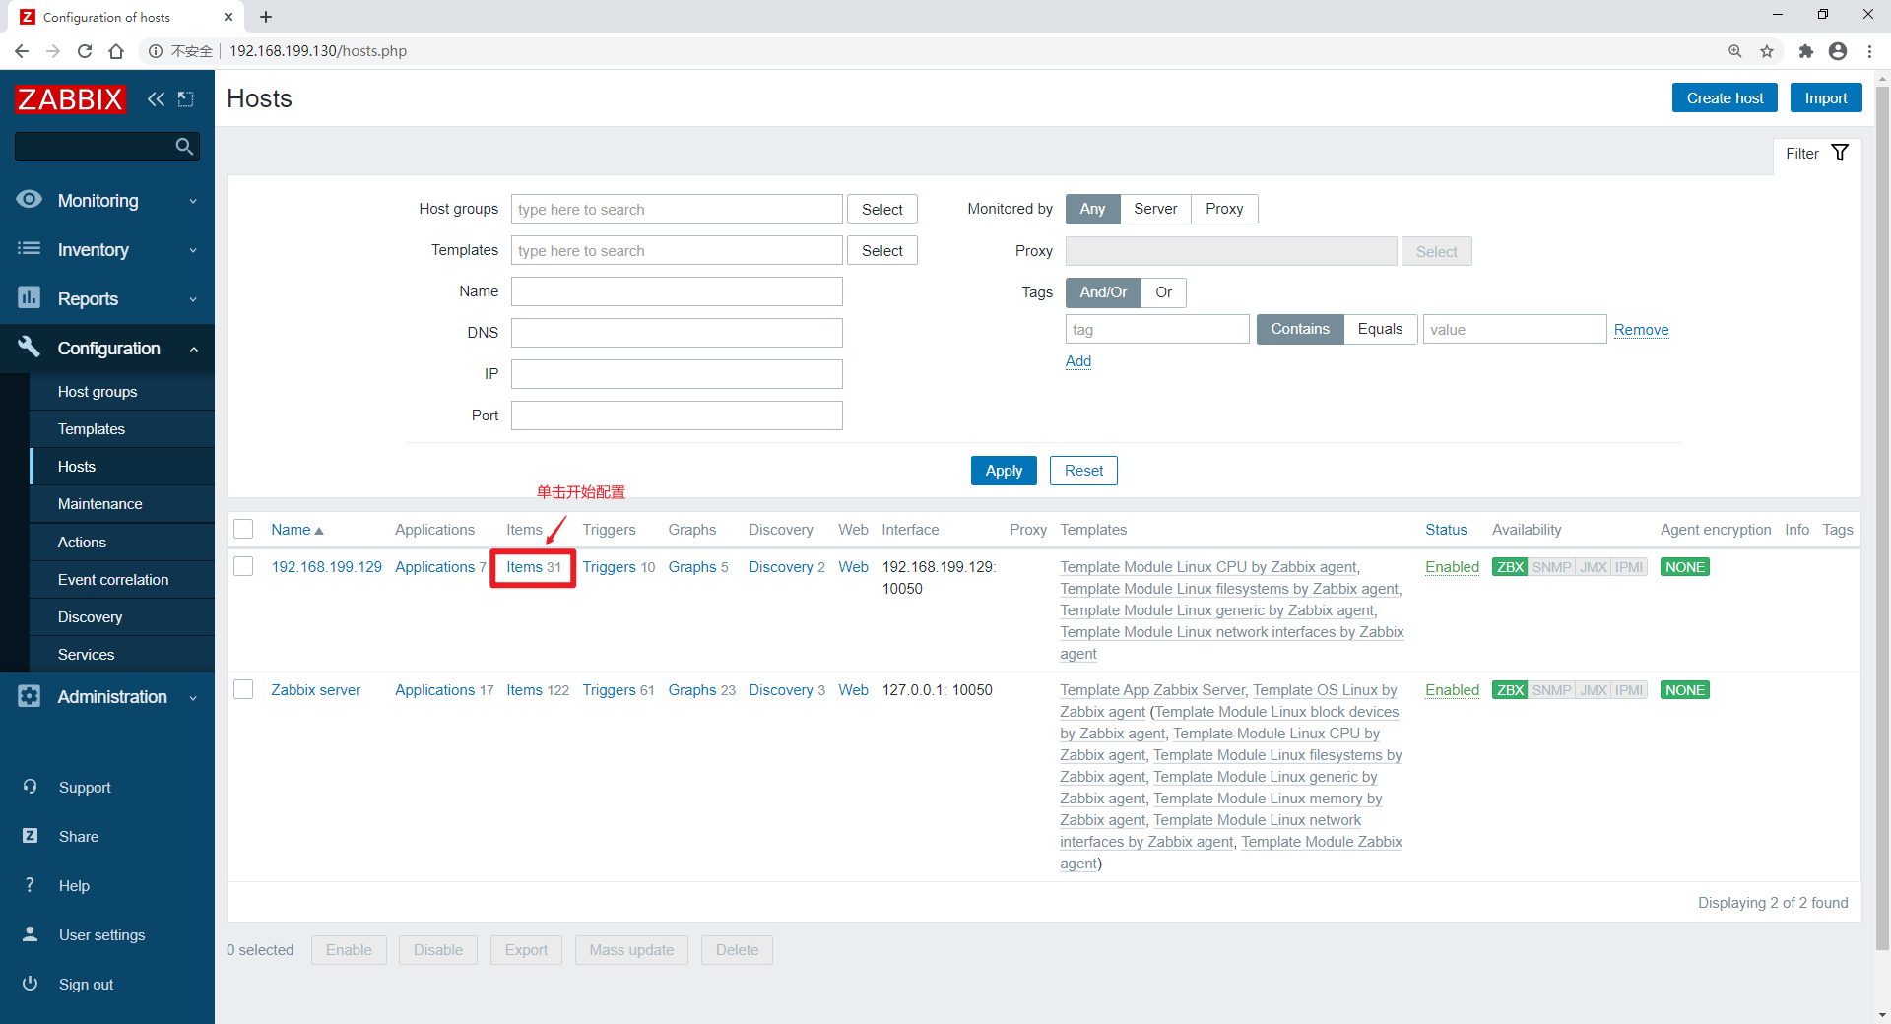This screenshot has width=1891, height=1024.
Task: Click the Reports chart icon
Action: (x=30, y=297)
